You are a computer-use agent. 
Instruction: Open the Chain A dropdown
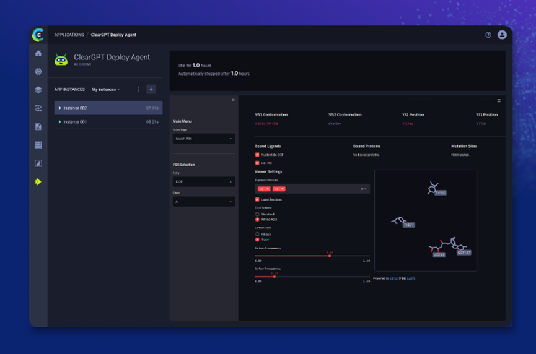(204, 201)
